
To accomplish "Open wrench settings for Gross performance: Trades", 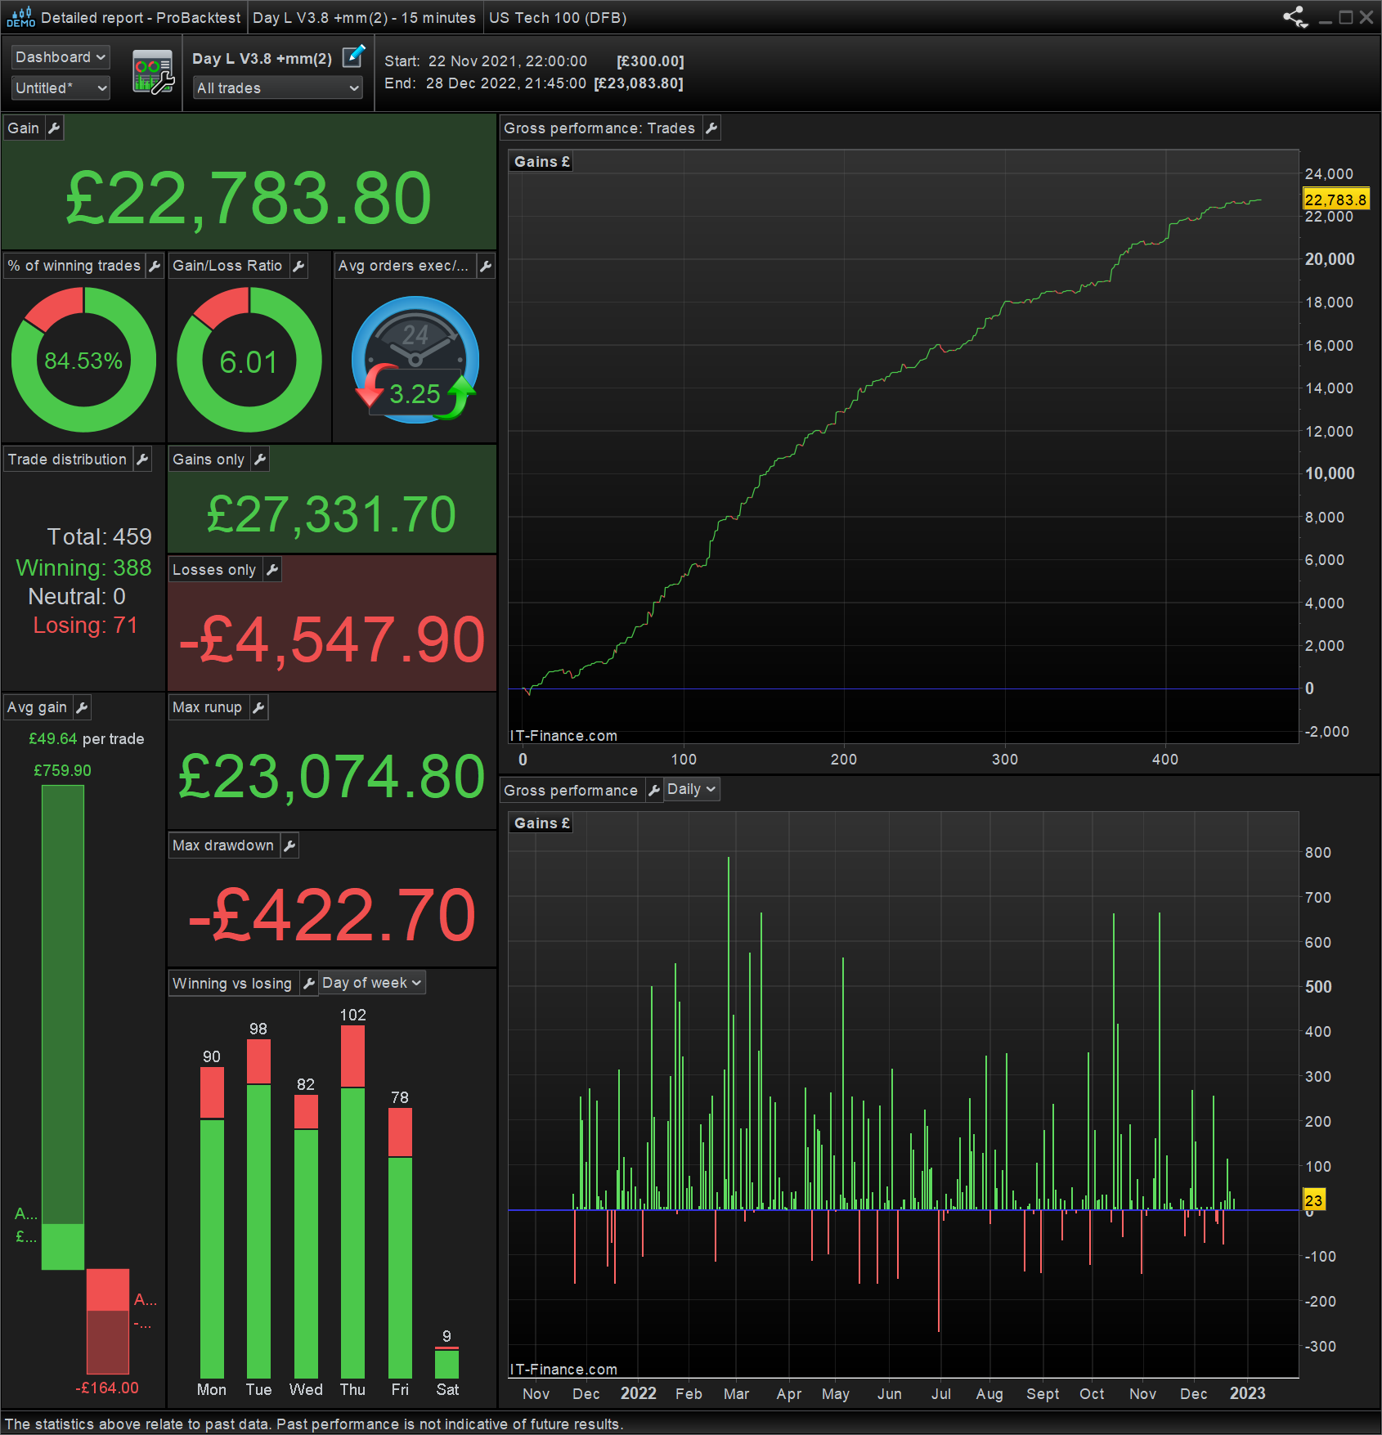I will tap(711, 128).
